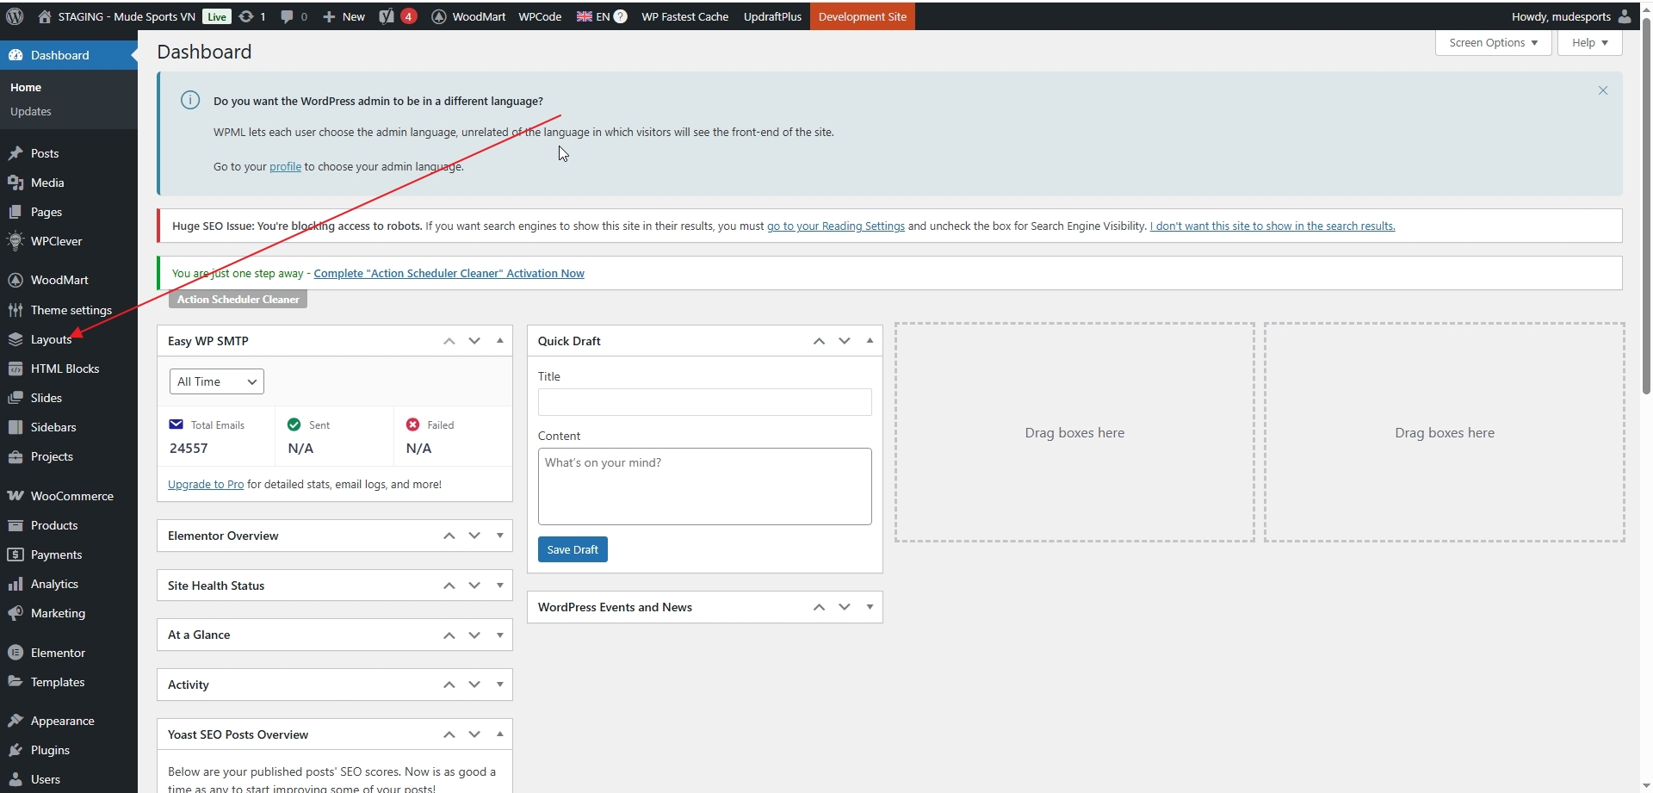This screenshot has height=793, width=1653.
Task: Open Screen Options dropdown
Action: point(1493,42)
